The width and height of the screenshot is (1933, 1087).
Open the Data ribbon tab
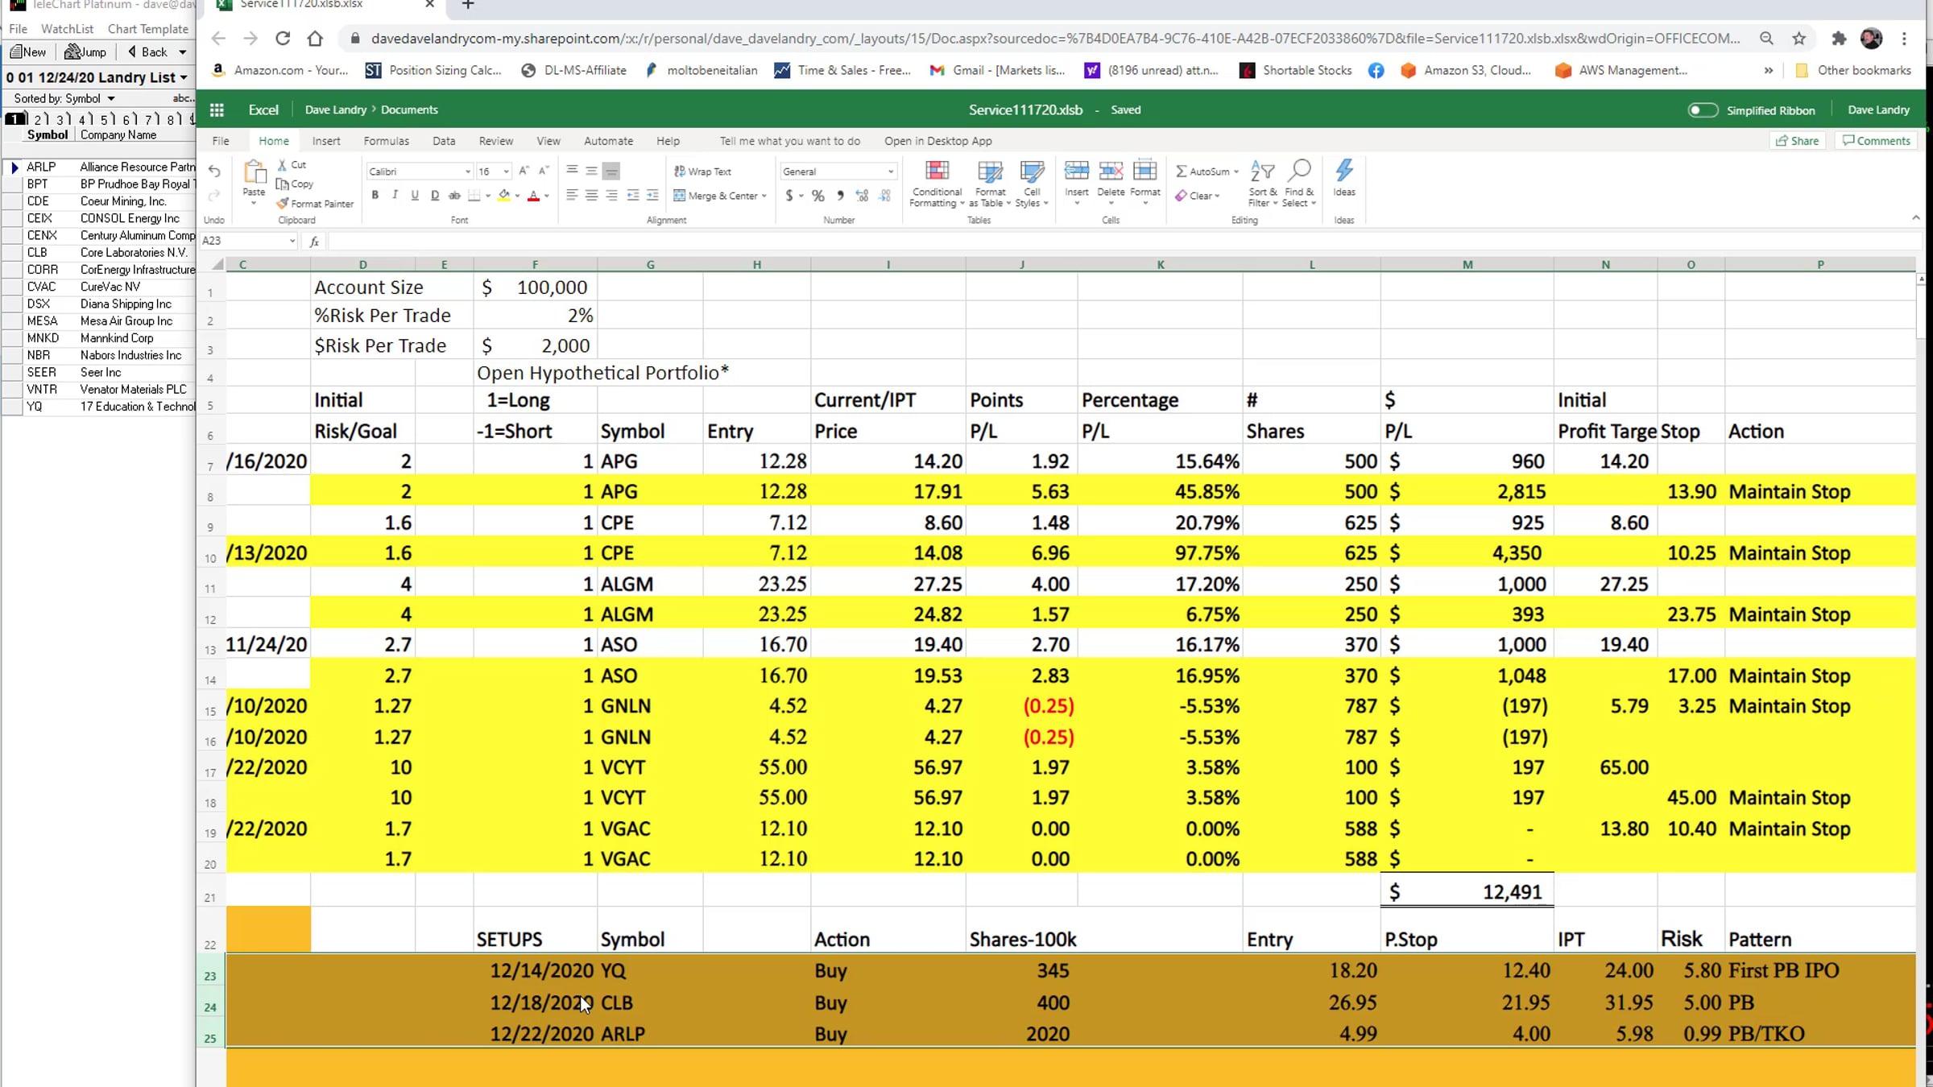pos(444,141)
